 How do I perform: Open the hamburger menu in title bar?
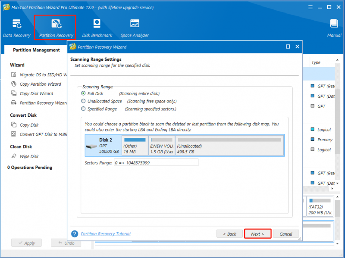point(310,7)
